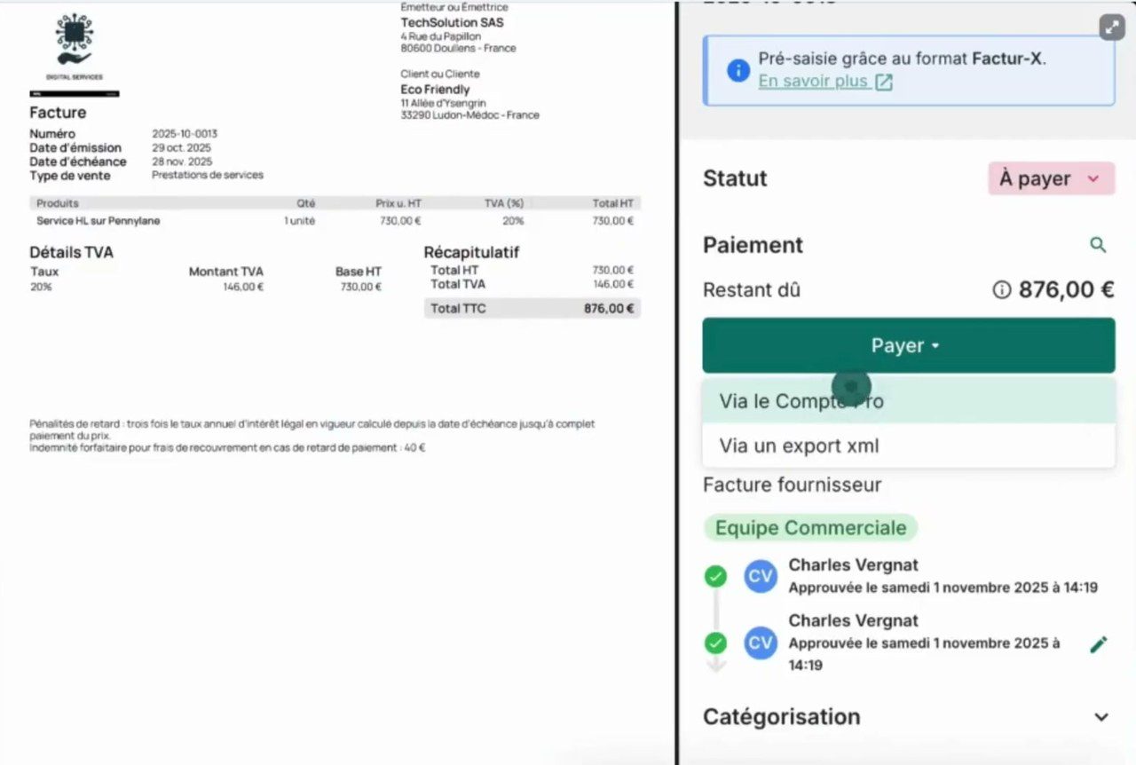
Task: Click the Montant TVA 146,00 € value
Action: coord(243,287)
